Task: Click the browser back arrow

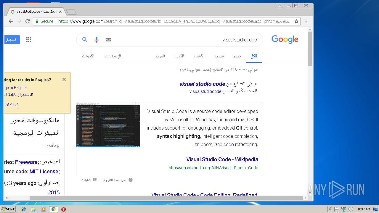Action: point(11,21)
